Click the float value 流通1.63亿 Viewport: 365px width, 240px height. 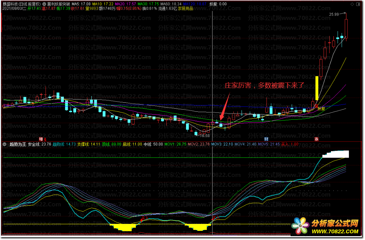[x=168, y=9]
